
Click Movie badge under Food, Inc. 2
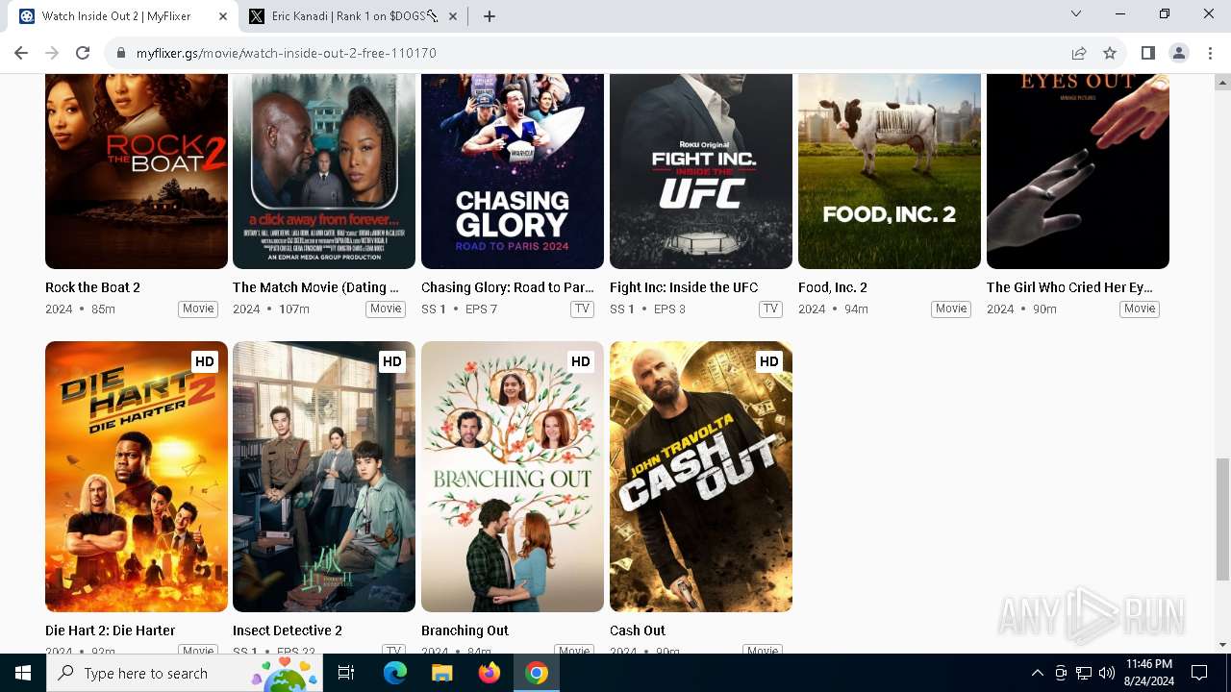951,309
